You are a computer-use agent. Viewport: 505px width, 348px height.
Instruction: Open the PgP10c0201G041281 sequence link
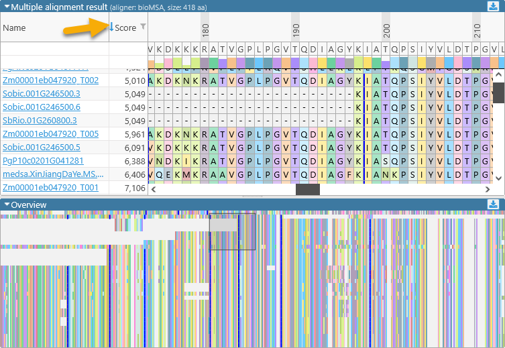[43, 161]
